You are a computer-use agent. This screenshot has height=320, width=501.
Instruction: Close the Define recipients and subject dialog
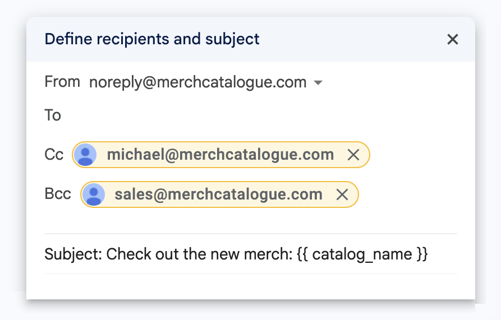click(452, 40)
